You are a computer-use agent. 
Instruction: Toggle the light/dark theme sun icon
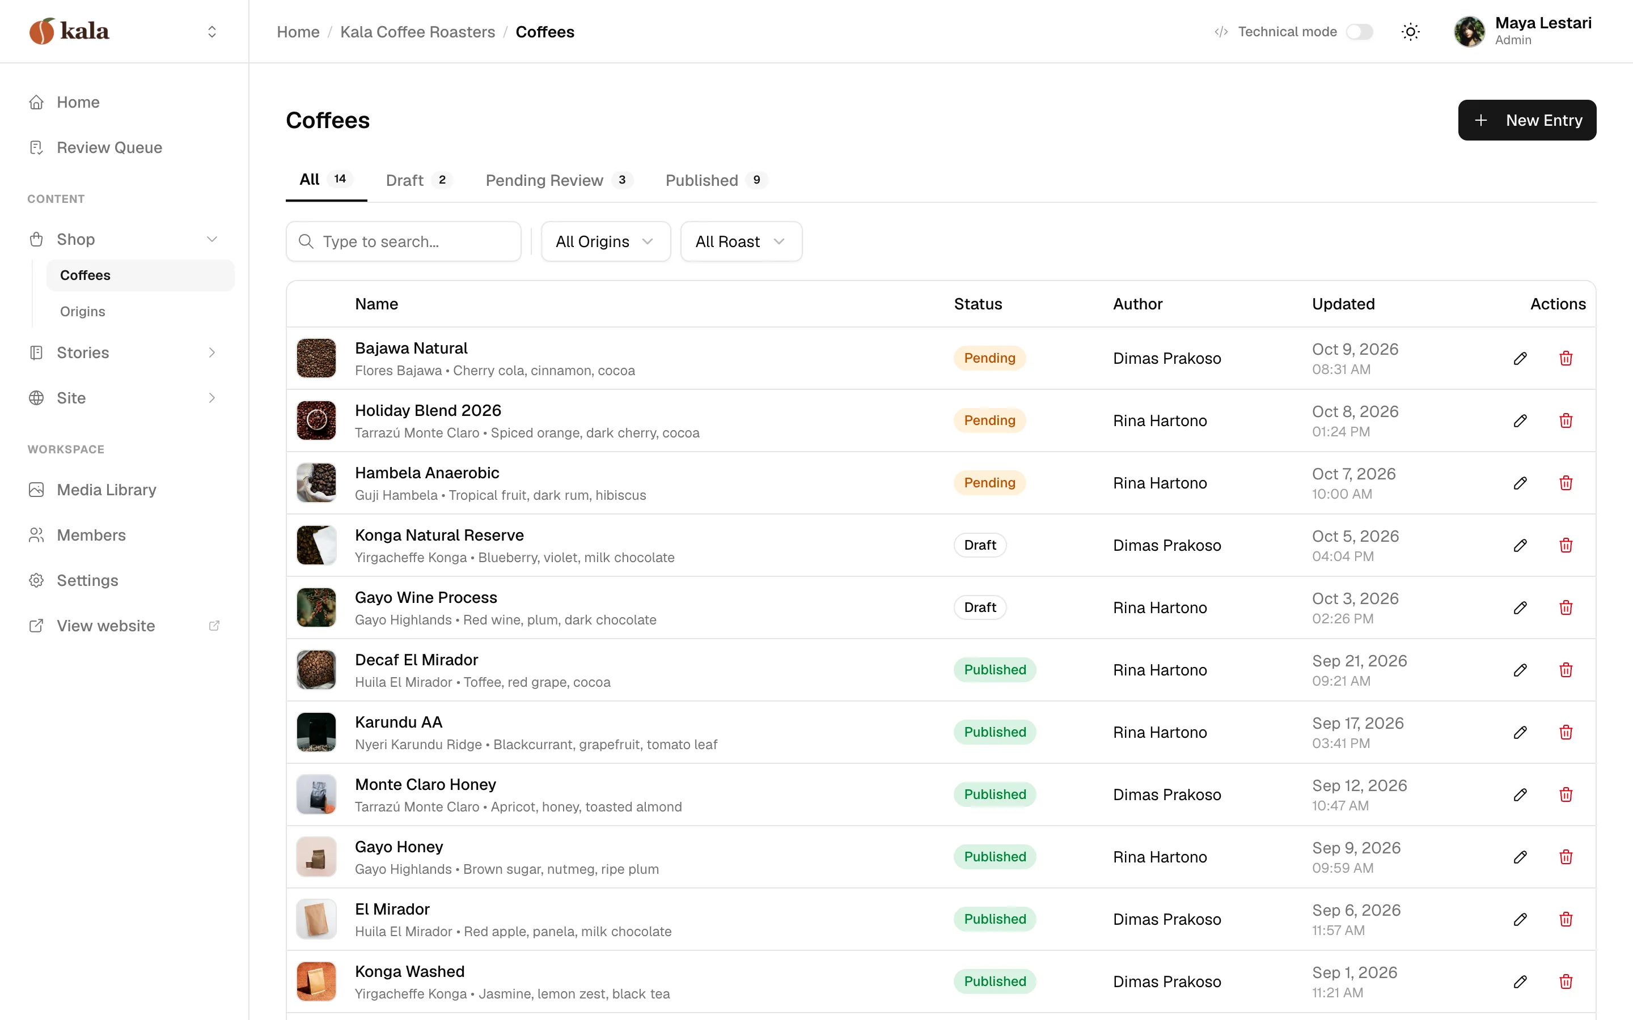point(1410,32)
